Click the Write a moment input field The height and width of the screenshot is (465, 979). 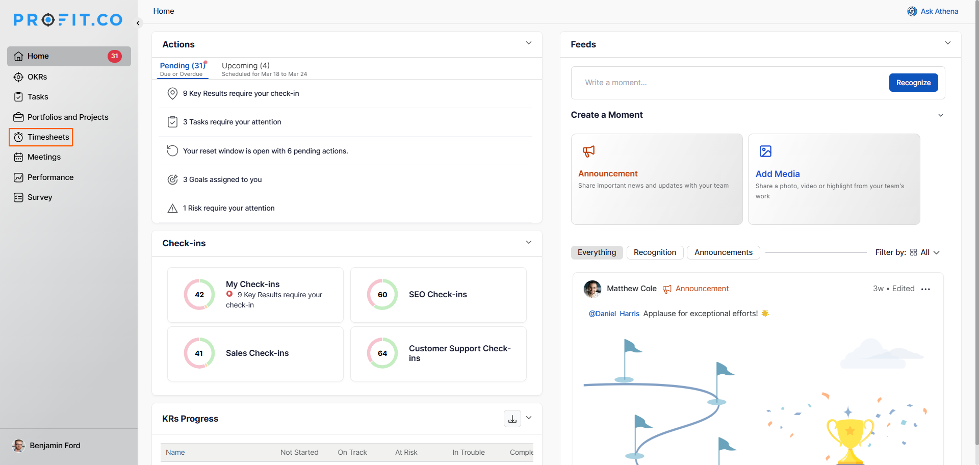[729, 83]
